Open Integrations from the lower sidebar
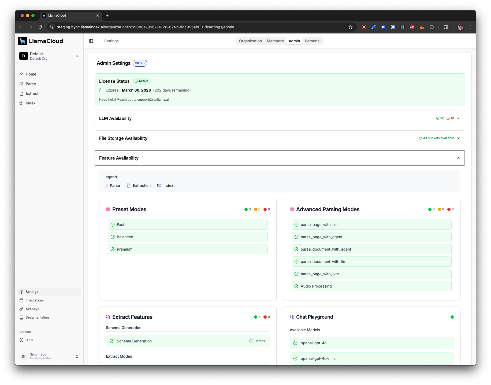The width and height of the screenshot is (491, 385). (x=34, y=300)
